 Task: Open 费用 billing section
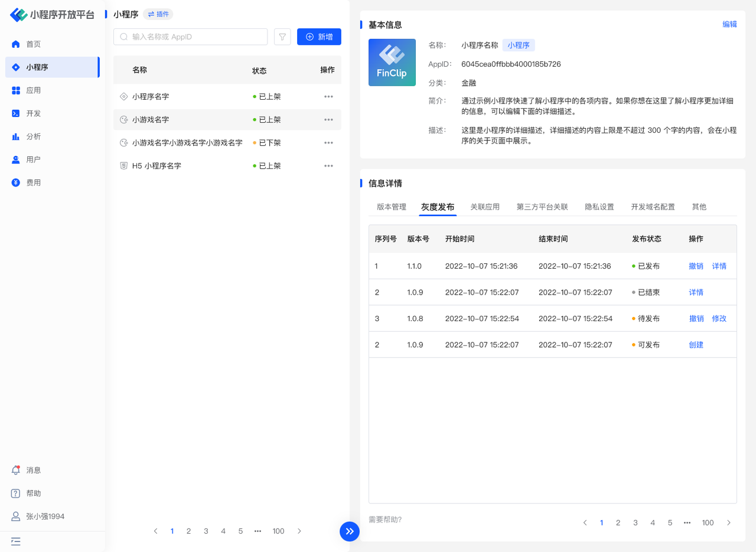[x=34, y=182]
